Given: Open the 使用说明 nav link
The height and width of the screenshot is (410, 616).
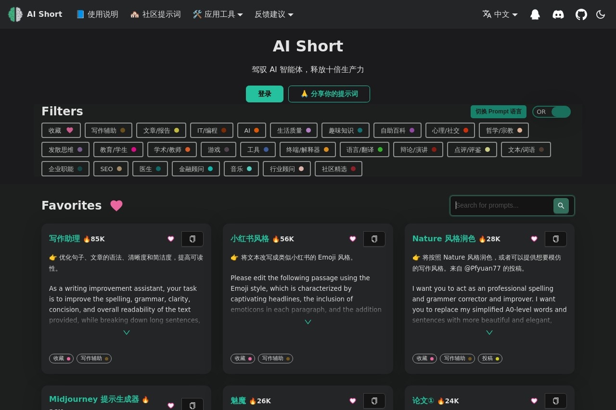Looking at the screenshot, I should click(97, 14).
